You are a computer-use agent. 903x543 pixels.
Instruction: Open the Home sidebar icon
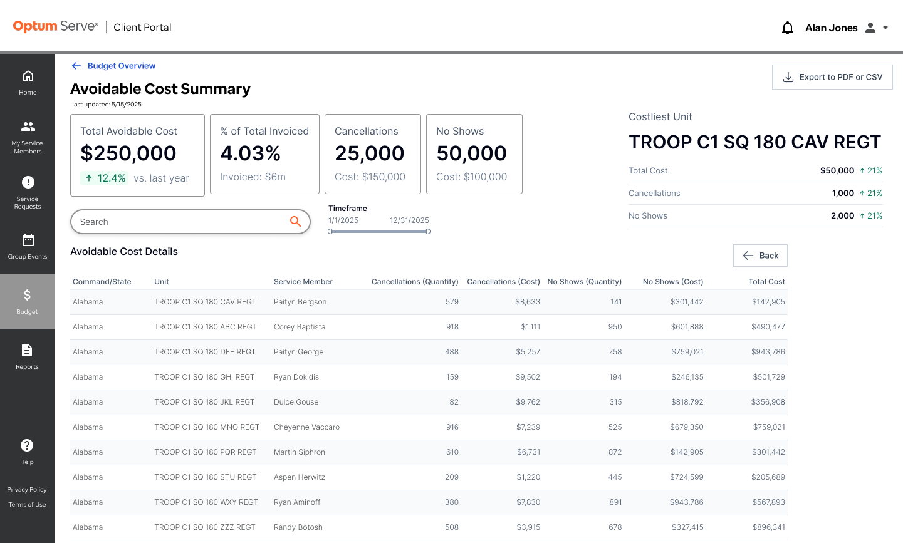[28, 76]
